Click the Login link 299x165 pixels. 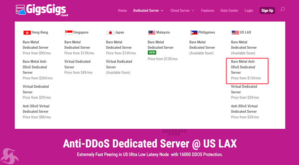tap(249, 10)
